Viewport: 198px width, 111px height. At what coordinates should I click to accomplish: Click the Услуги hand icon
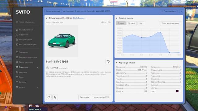click(17, 87)
